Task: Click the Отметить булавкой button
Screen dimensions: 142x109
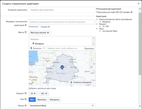Action: pos(81,82)
